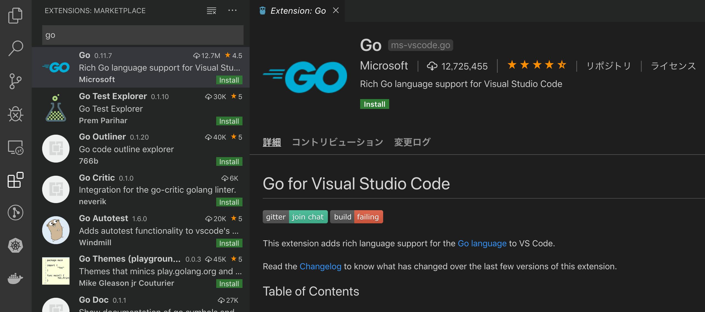Screen dimensions: 705x312
Task: Click the extension search box containing 'go'
Action: [143, 35]
